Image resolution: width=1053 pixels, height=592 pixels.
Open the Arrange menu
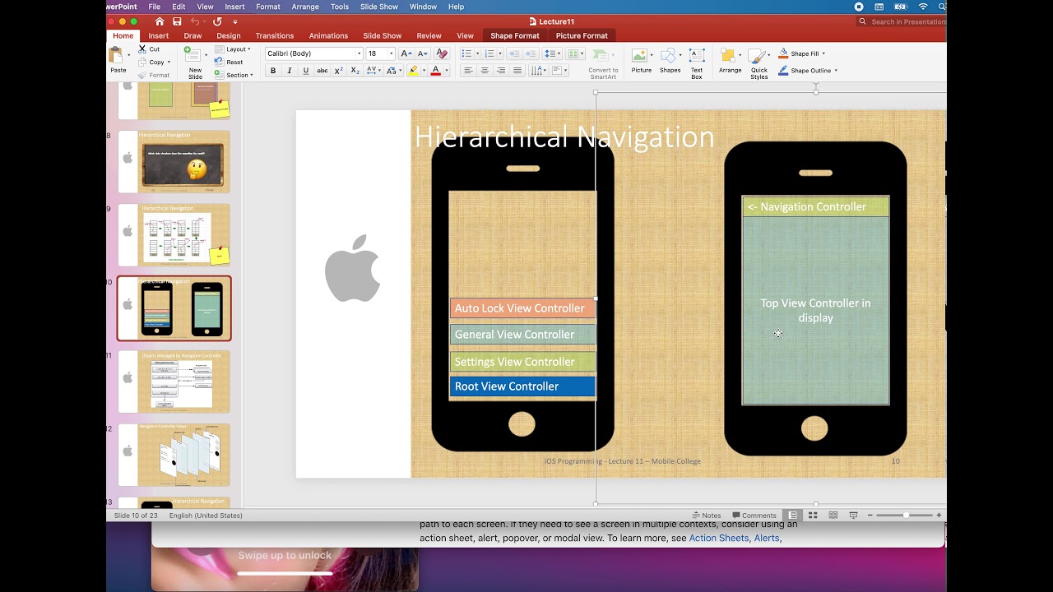tap(730, 60)
